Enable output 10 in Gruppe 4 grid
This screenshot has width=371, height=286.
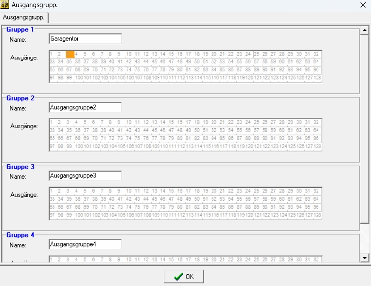pos(129,259)
